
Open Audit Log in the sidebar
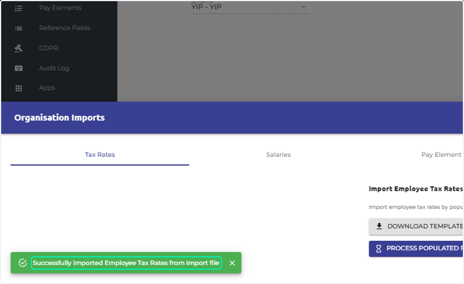click(54, 68)
